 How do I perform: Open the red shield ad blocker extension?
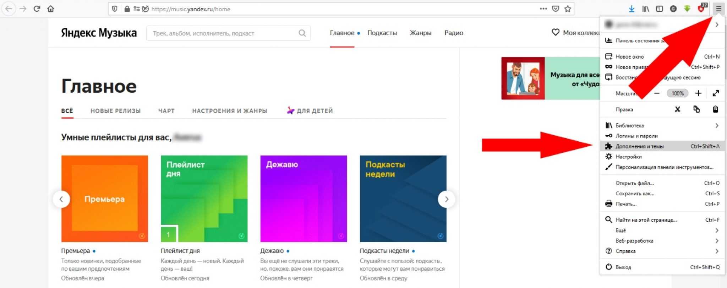click(702, 9)
